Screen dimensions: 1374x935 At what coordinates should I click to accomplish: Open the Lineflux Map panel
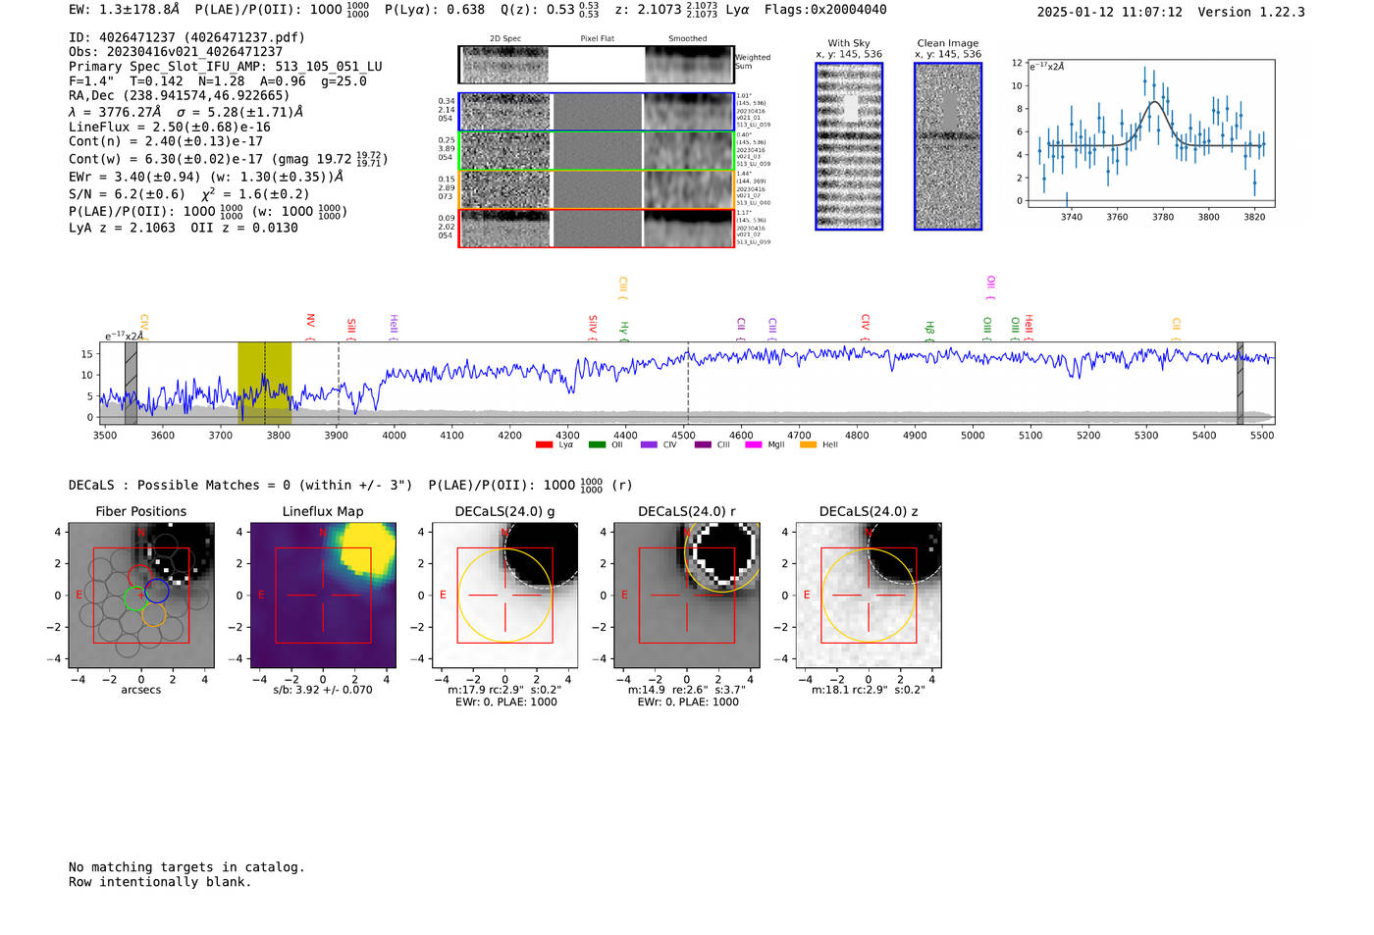tap(323, 596)
